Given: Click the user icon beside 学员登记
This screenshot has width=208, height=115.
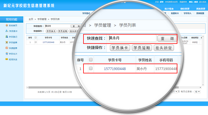Looking at the screenshot, I should tap(7, 37).
